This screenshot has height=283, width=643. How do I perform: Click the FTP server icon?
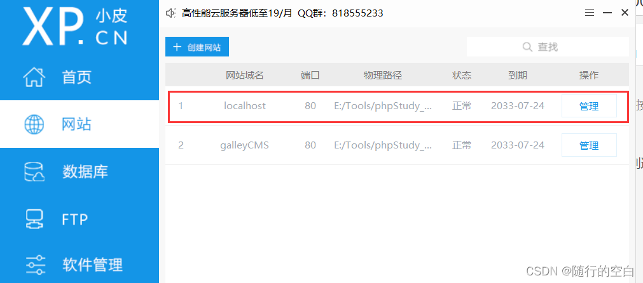tap(34, 220)
